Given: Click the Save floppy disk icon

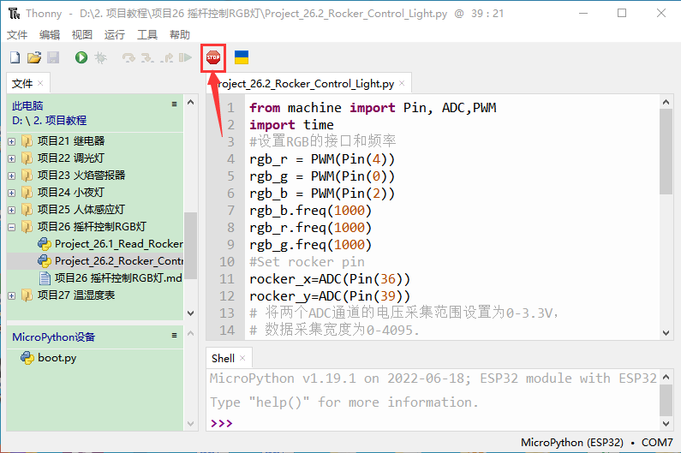Looking at the screenshot, I should [x=53, y=57].
